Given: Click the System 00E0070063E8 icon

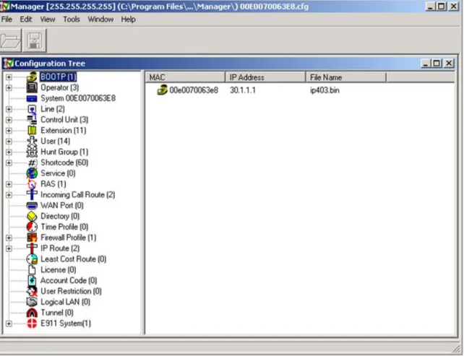Looking at the screenshot, I should 32,98.
